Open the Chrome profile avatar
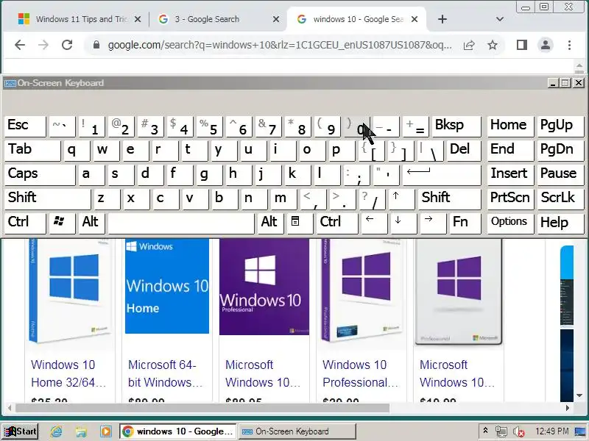This screenshot has width=589, height=441. [546, 45]
